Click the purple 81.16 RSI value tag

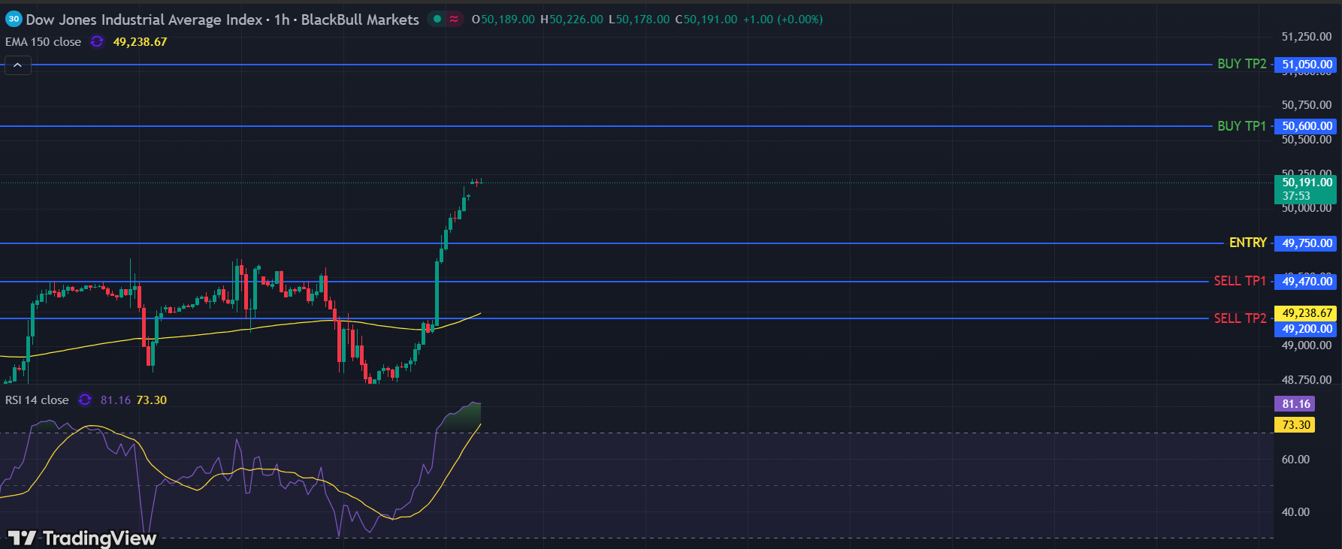click(1295, 404)
